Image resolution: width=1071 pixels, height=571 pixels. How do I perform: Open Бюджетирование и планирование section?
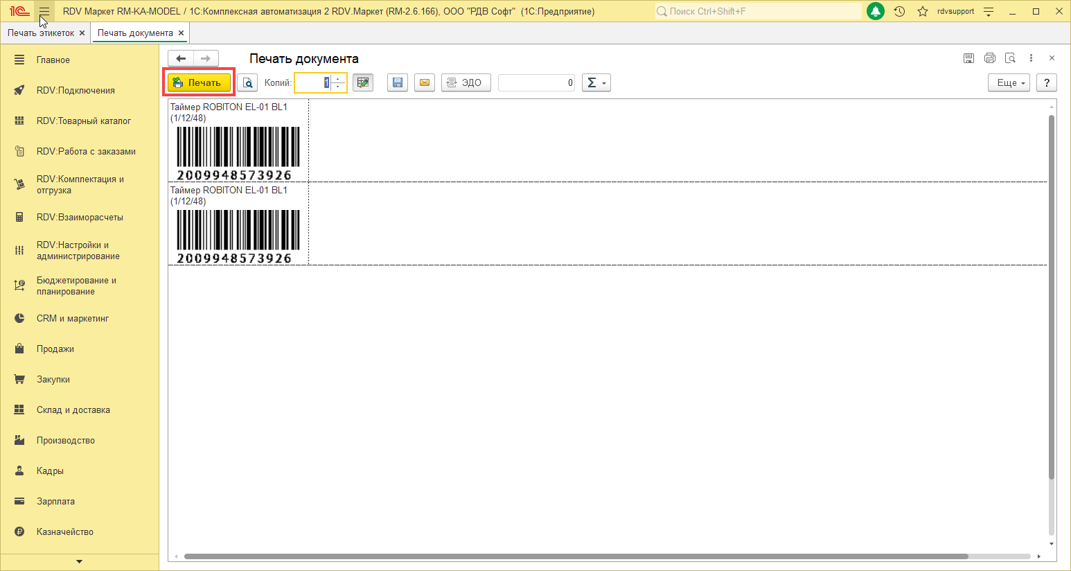(80, 285)
